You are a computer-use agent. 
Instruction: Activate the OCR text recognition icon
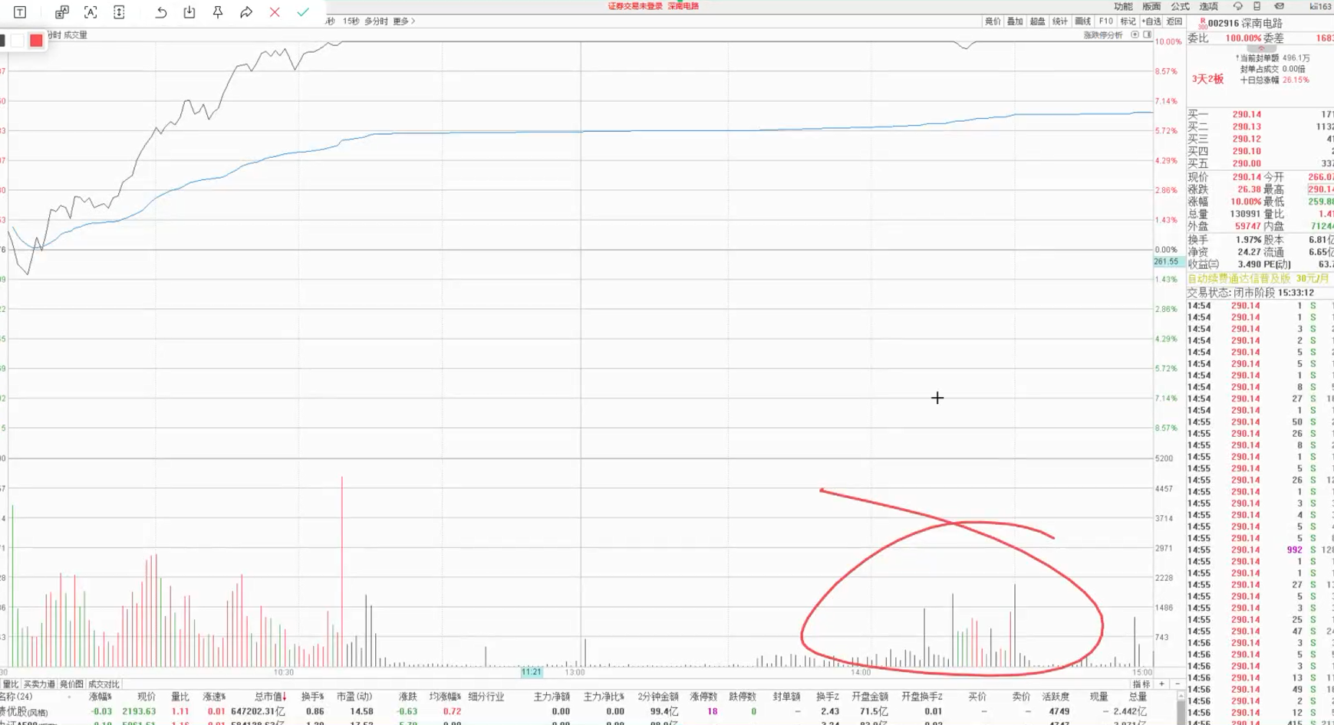[91, 12]
